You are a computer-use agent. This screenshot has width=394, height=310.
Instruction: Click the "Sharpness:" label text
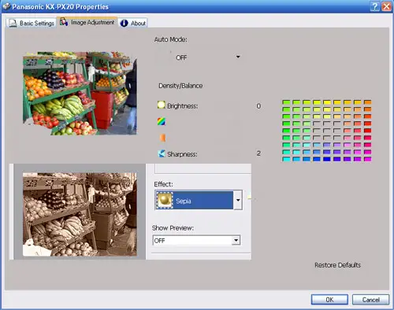pyautogui.click(x=182, y=154)
